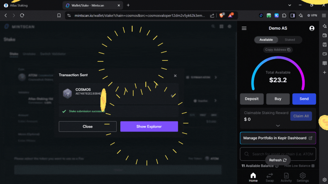This screenshot has width=328, height=184.
Task: Open the Swap tab icon in wallet footer
Action: click(x=269, y=177)
